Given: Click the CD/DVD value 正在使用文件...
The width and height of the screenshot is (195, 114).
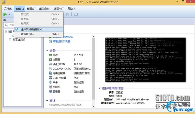Looking at the screenshot, I should click(82, 69).
